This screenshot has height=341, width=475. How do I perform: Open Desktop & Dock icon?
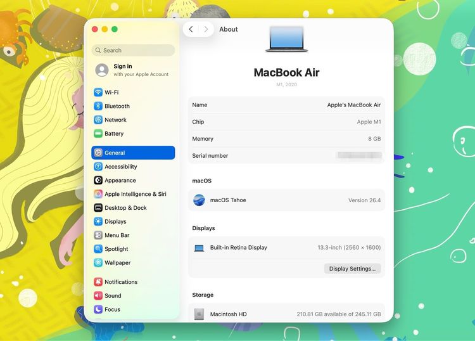(98, 208)
